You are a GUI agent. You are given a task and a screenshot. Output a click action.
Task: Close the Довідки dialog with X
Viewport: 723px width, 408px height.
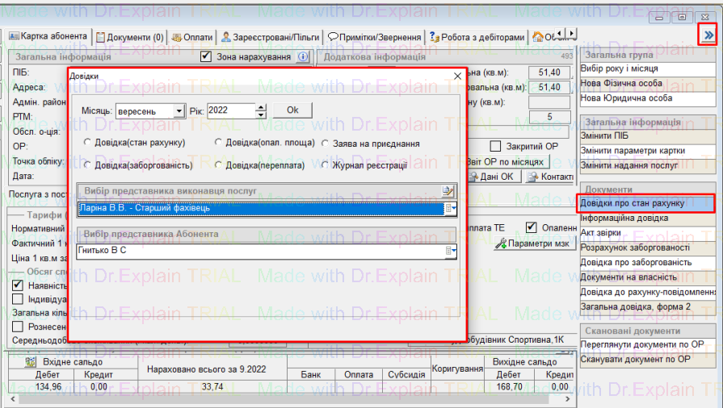tap(457, 76)
